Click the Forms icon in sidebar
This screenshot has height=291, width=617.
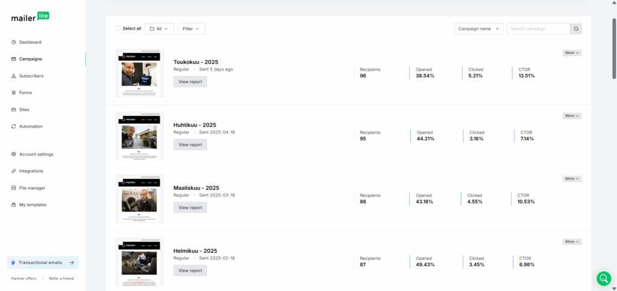(13, 93)
